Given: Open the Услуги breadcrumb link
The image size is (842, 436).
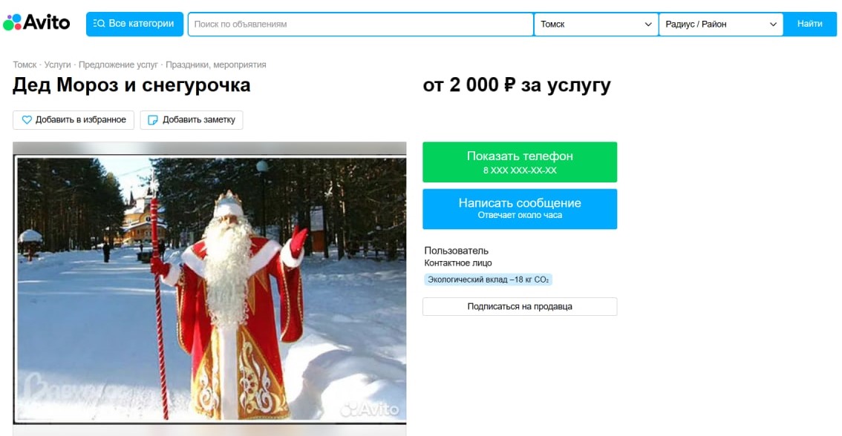Looking at the screenshot, I should click(x=57, y=65).
